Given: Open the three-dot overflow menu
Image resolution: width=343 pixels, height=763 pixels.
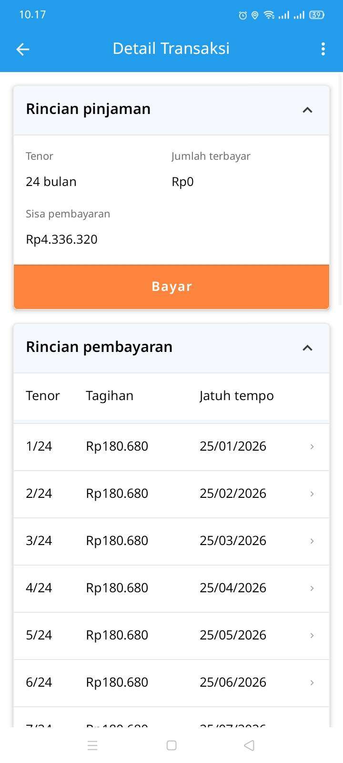Looking at the screenshot, I should pos(323,49).
